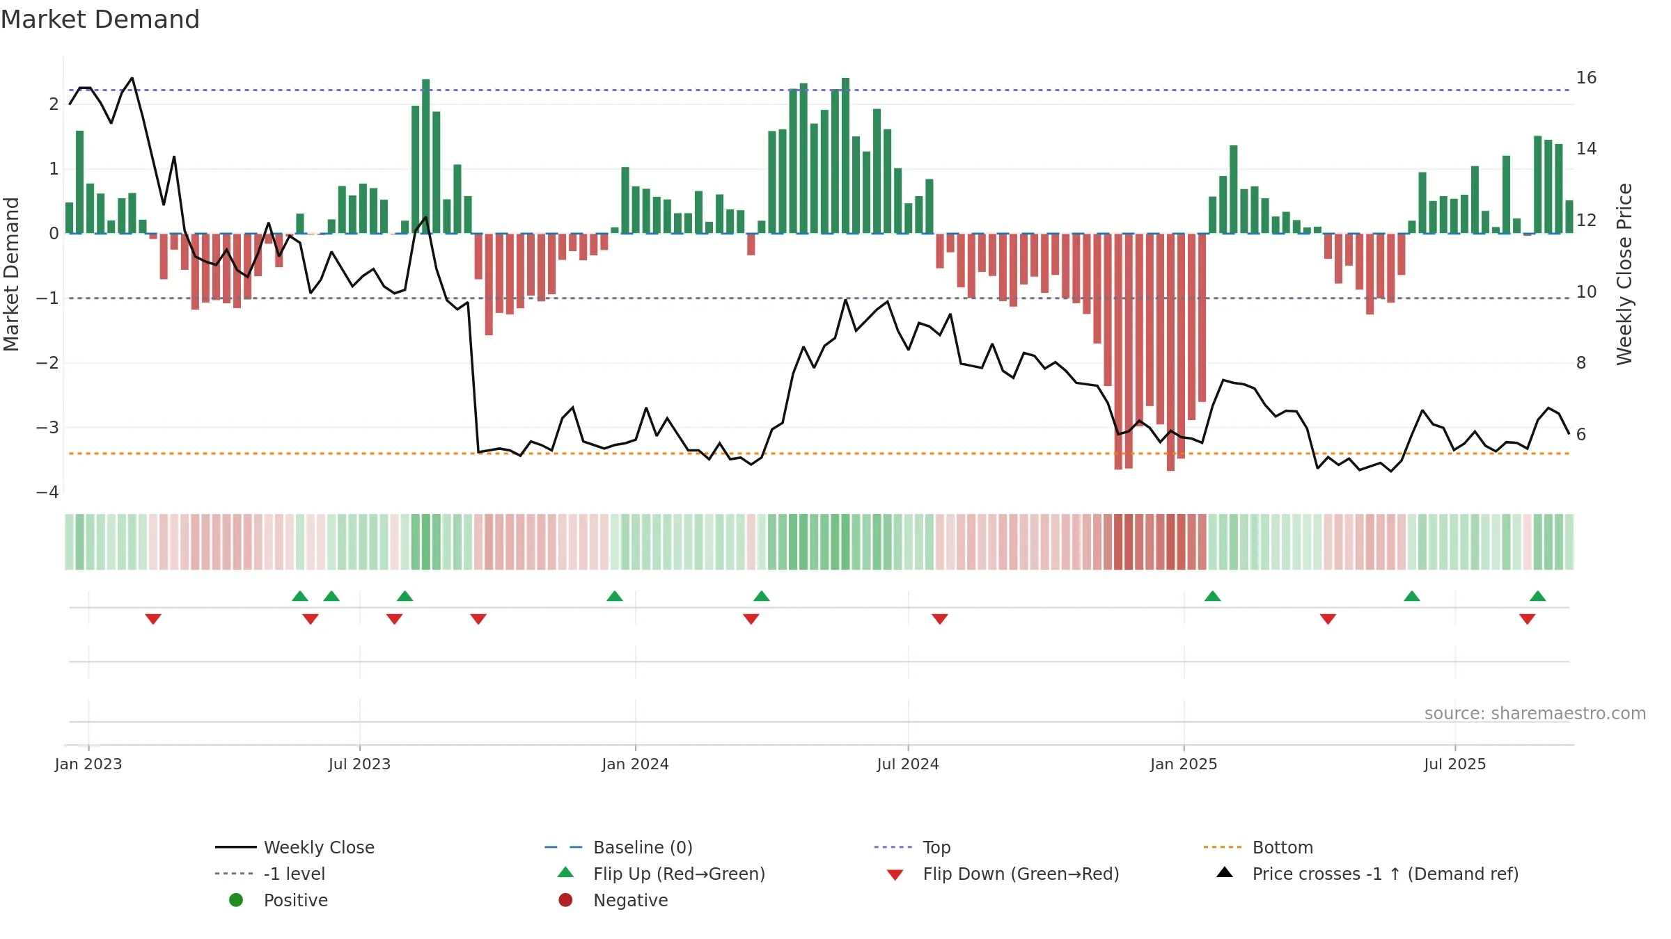This screenshot has height=939, width=1671.
Task: Click the −2 tick on the demand axis
Action: 47,363
